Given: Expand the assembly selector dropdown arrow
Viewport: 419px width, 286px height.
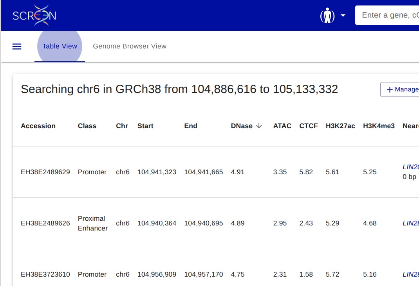Looking at the screenshot, I should coord(343,16).
